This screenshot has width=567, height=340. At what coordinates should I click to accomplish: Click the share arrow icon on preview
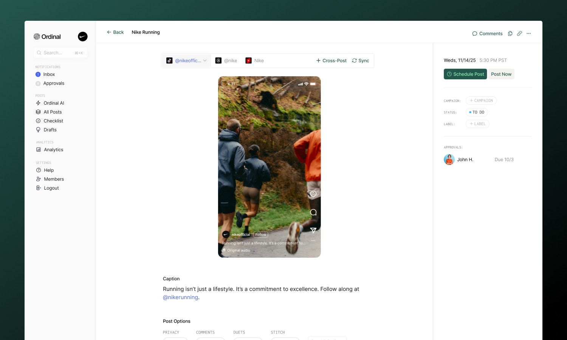pyautogui.click(x=313, y=230)
